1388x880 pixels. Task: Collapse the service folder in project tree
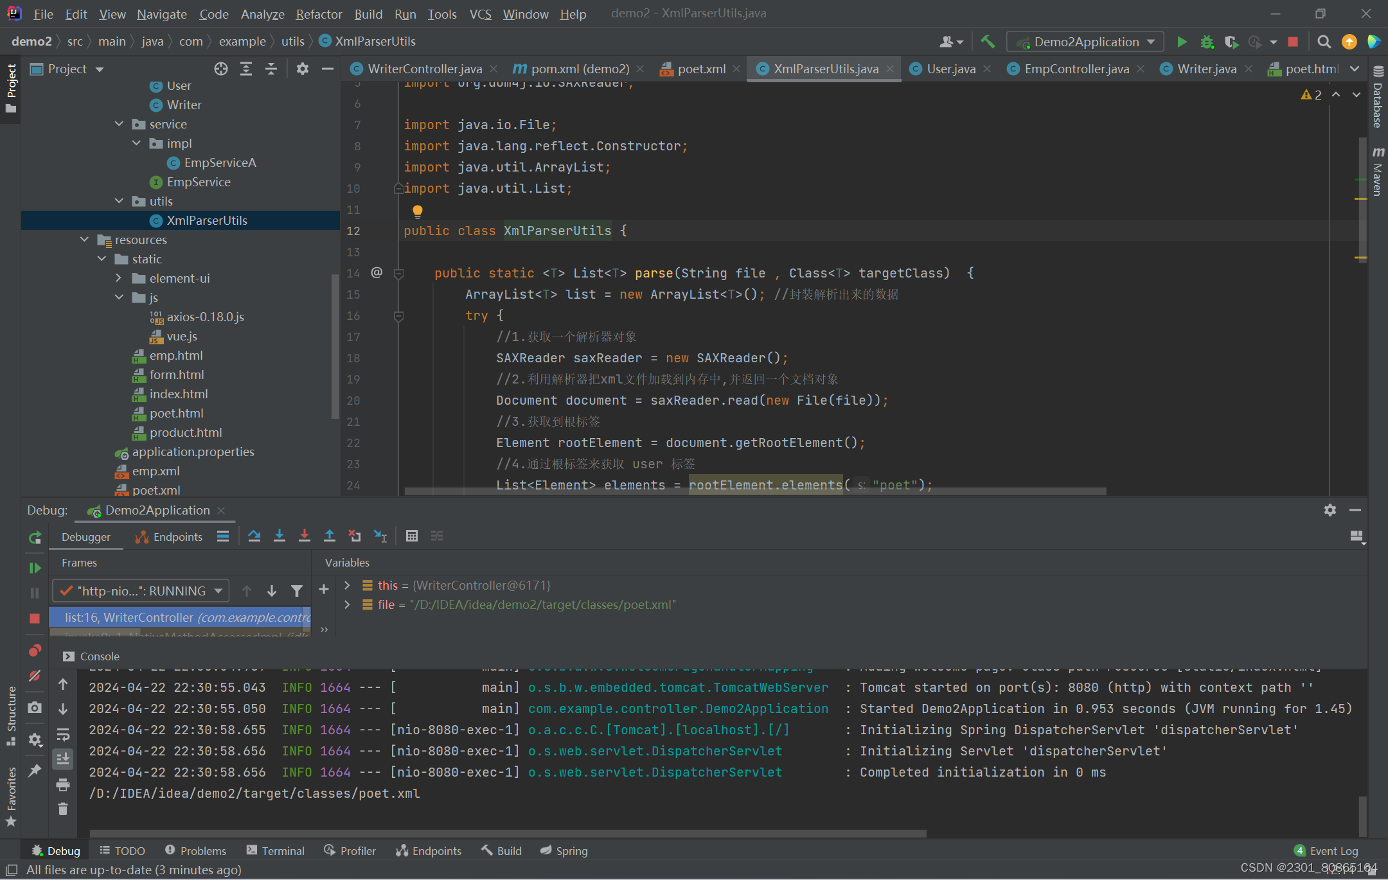tap(119, 124)
